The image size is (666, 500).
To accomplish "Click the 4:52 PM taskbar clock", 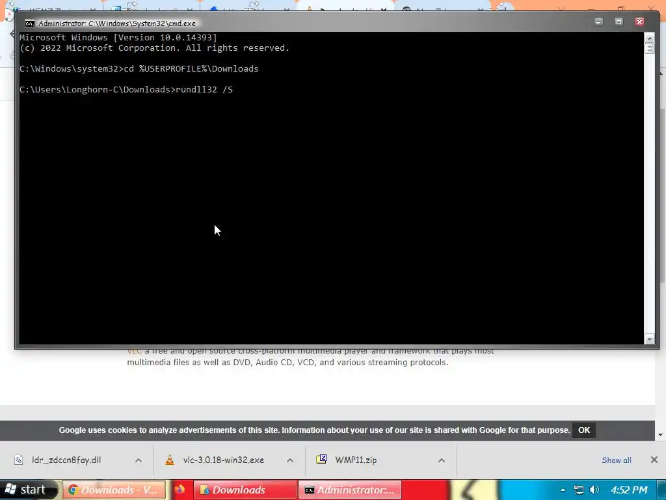I will pyautogui.click(x=629, y=490).
